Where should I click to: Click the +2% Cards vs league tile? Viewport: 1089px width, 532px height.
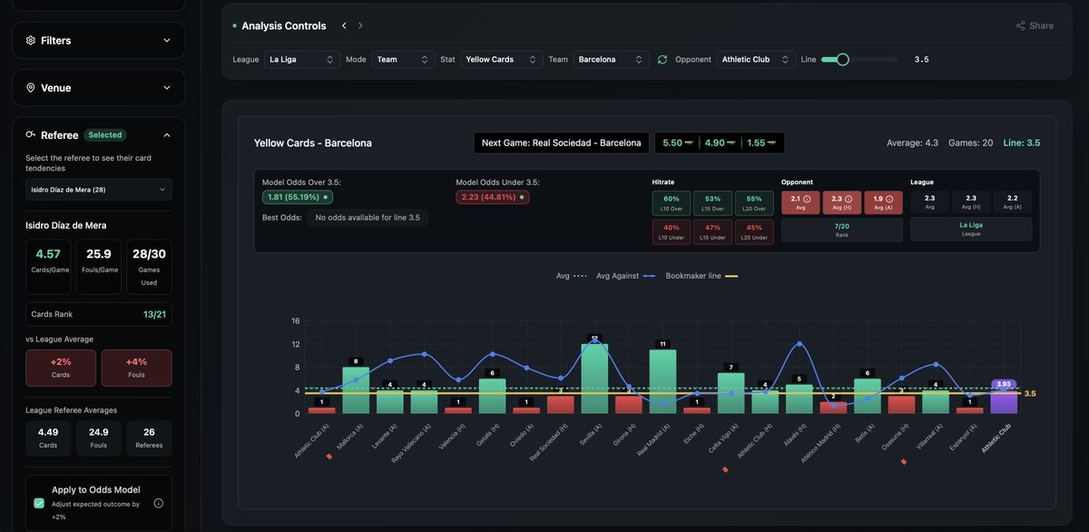(61, 368)
